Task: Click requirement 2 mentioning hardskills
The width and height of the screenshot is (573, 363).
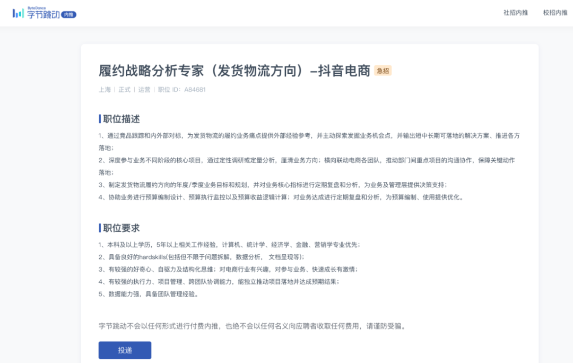Action: (x=202, y=257)
